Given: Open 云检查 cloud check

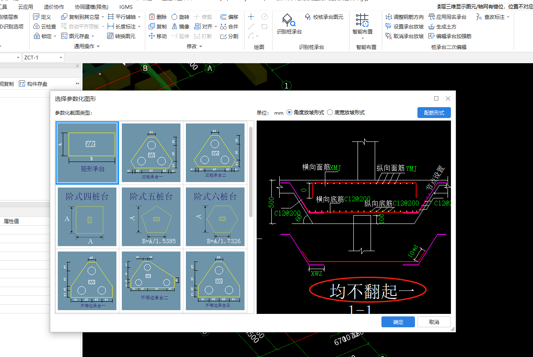Looking at the screenshot, I should [x=44, y=26].
